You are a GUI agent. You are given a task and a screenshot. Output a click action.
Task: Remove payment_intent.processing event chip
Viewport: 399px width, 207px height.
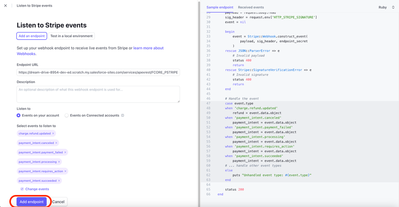[x=59, y=162]
